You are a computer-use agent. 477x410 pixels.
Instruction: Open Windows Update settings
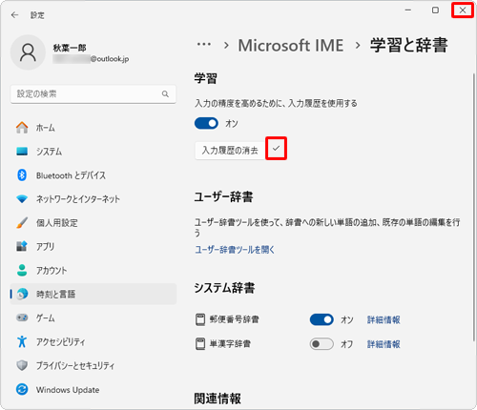click(x=93, y=389)
